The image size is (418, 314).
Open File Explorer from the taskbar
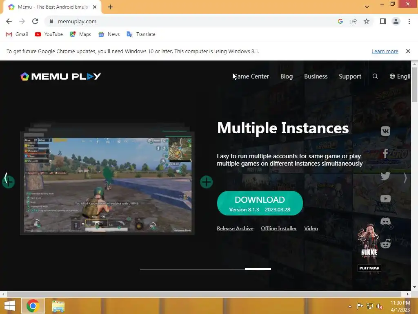point(58,306)
